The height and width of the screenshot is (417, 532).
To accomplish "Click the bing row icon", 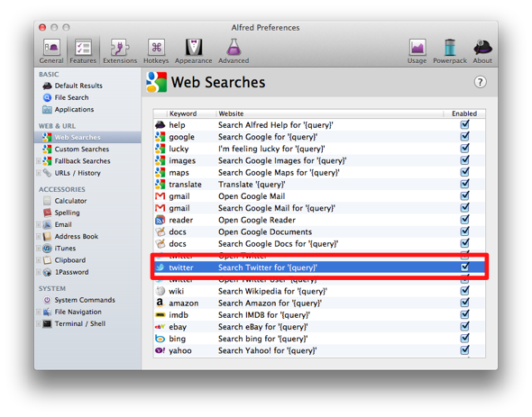I will 160,339.
